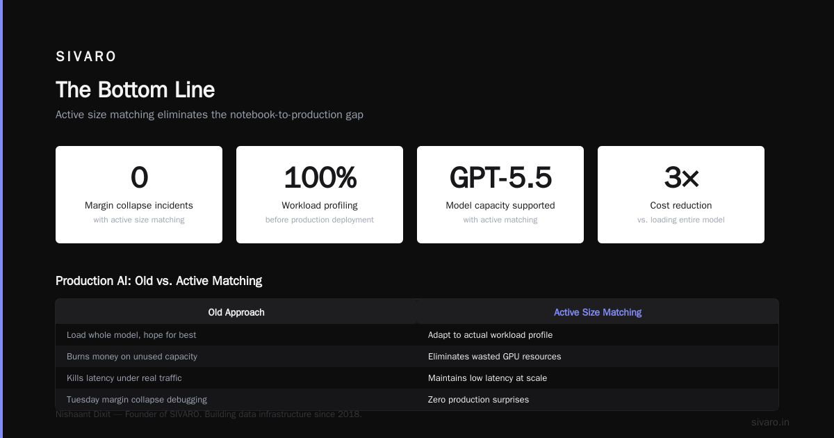Viewport: 834px width, 438px height.
Task: Click 'Production AI: Old vs. Active Matching' heading
Action: [159, 281]
